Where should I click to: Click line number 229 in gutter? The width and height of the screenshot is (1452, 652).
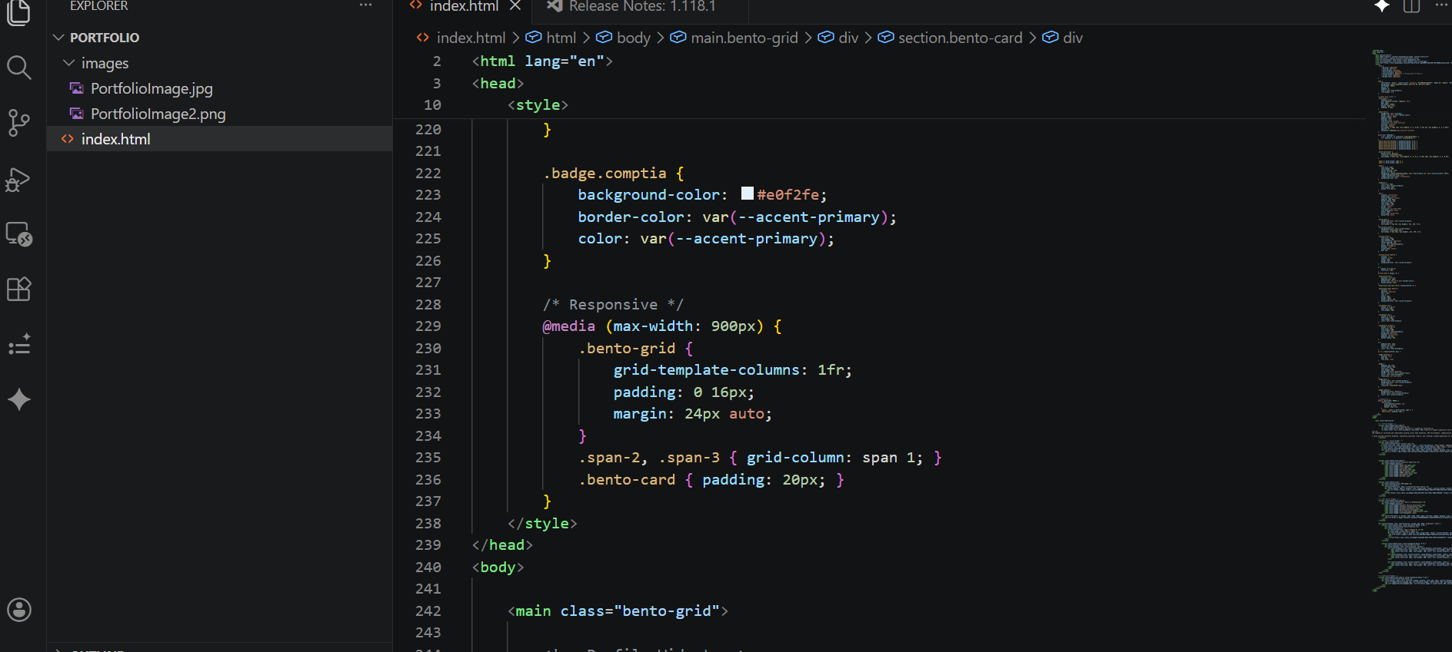(x=428, y=326)
